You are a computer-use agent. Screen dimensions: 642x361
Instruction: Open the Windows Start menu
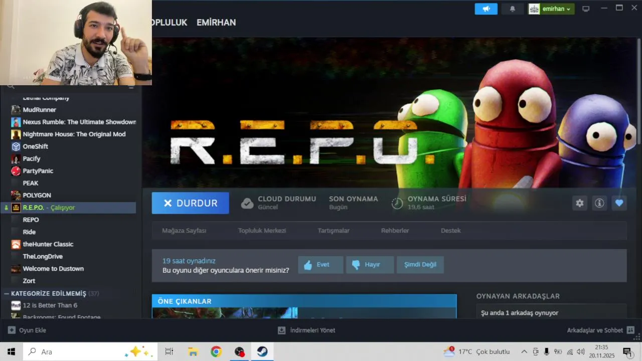11,351
